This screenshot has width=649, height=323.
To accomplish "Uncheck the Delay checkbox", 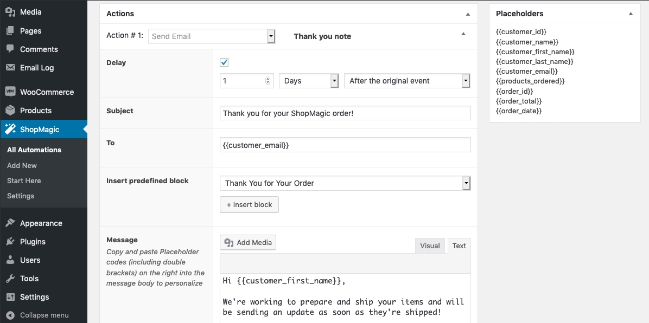I will point(224,62).
